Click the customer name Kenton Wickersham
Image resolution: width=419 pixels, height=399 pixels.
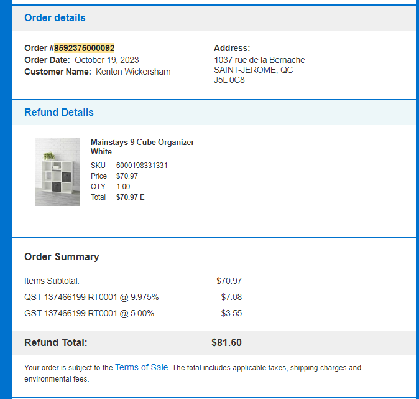tap(133, 72)
